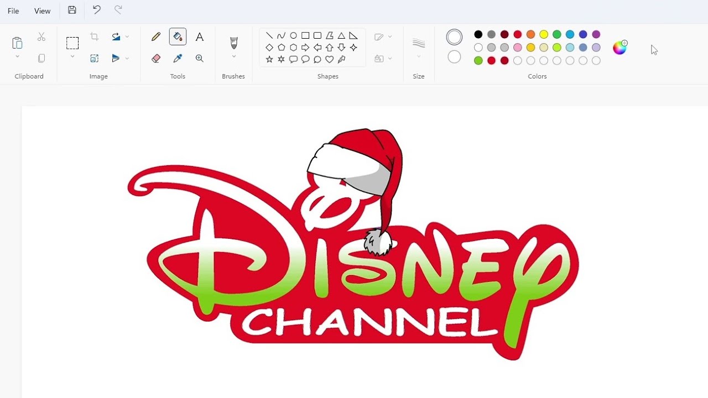
Task: Pick the pink color swatch
Action: click(x=518, y=48)
